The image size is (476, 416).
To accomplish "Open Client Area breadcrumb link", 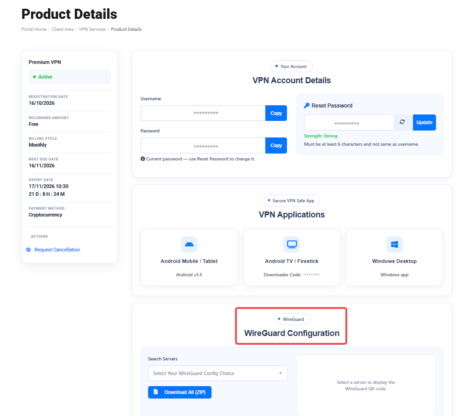I will [x=63, y=29].
